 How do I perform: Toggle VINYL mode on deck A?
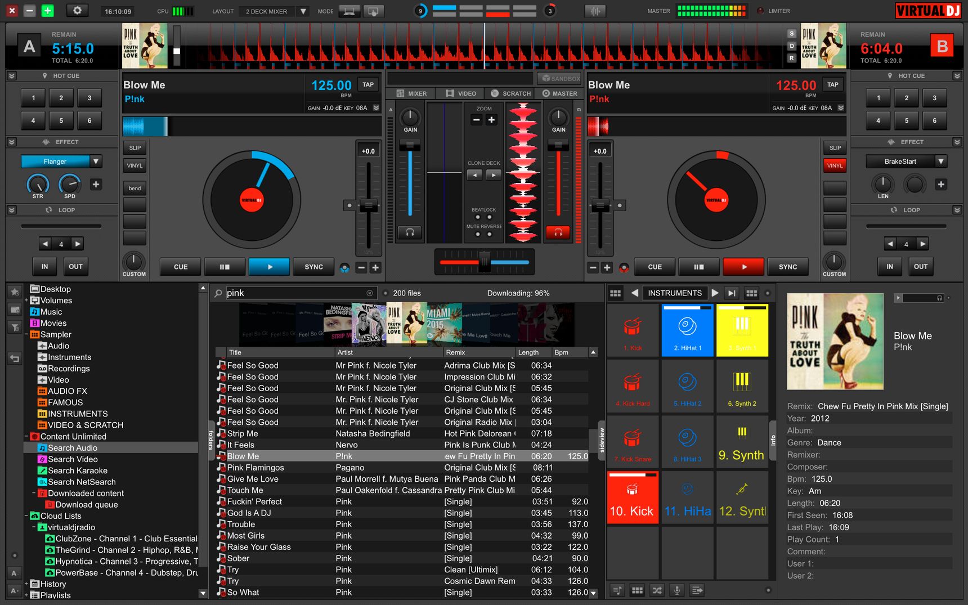tap(135, 165)
